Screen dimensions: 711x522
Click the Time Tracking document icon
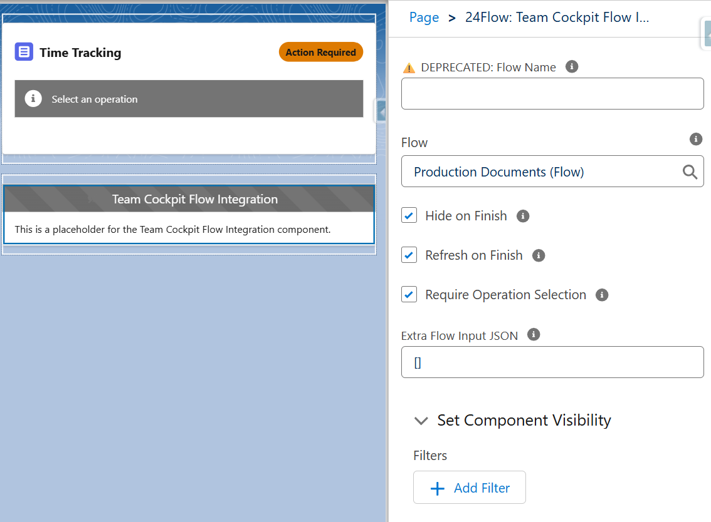point(24,52)
